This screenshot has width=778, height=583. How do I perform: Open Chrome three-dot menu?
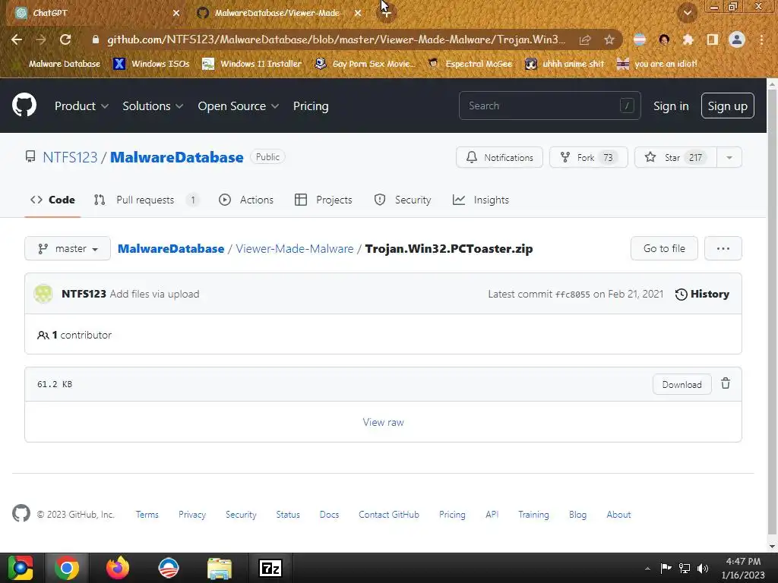[x=761, y=39]
